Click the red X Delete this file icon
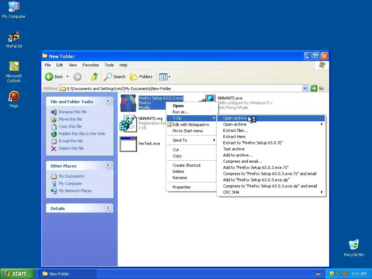372x279 pixels. pyautogui.click(x=54, y=149)
